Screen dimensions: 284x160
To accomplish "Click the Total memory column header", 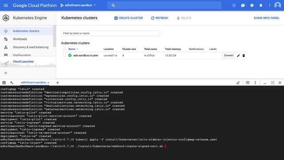I will pos(173,49).
